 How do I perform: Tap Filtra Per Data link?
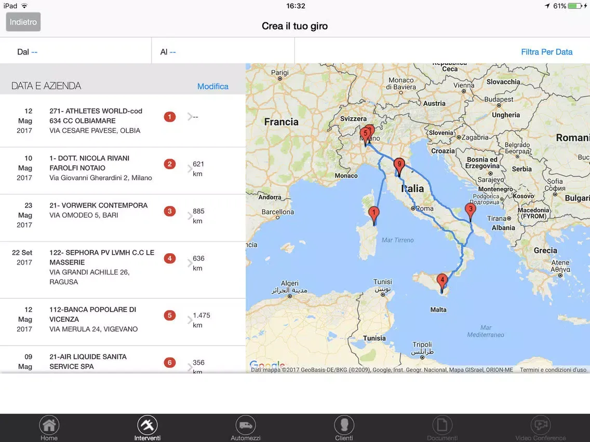[x=546, y=52]
